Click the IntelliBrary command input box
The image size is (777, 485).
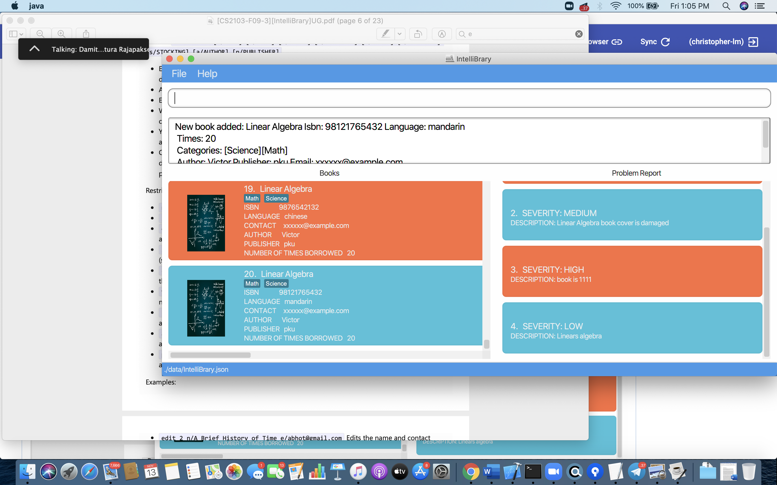(469, 98)
